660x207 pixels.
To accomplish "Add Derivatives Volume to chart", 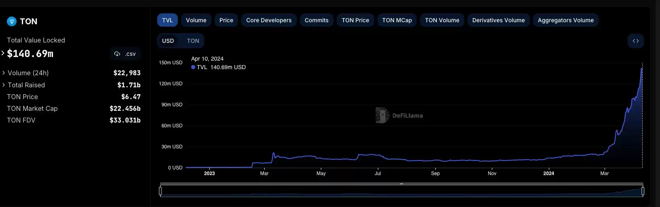I will (x=498, y=20).
